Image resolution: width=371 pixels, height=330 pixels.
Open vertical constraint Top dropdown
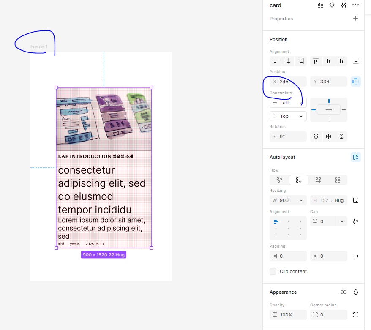tap(288, 116)
